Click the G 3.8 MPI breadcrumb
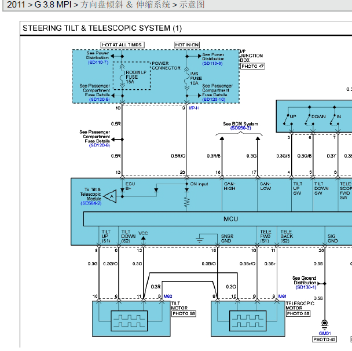Viewport: 352px width, 351px height. coord(53,5)
